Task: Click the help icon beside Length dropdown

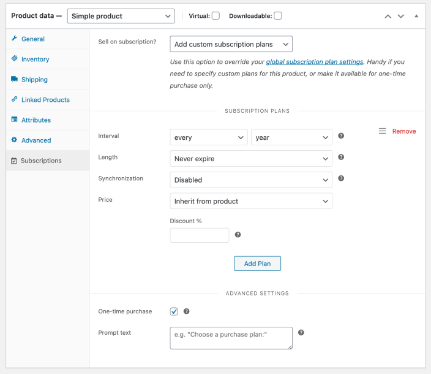Action: (341, 158)
